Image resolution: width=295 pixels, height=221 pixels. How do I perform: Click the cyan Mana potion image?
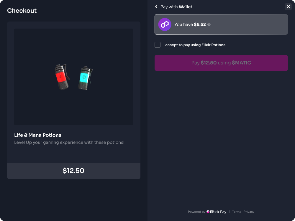click(x=85, y=78)
